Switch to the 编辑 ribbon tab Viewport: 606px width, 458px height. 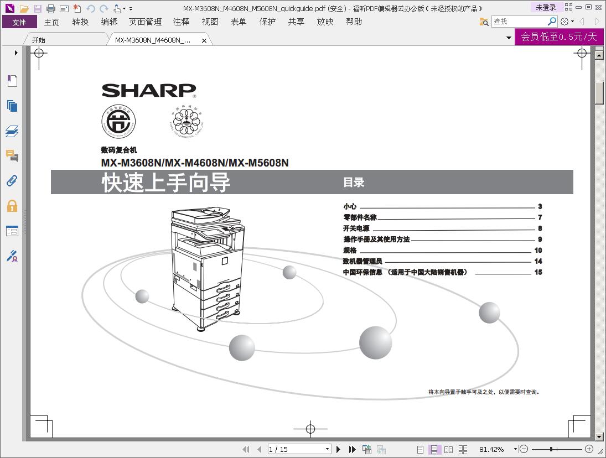coord(110,22)
